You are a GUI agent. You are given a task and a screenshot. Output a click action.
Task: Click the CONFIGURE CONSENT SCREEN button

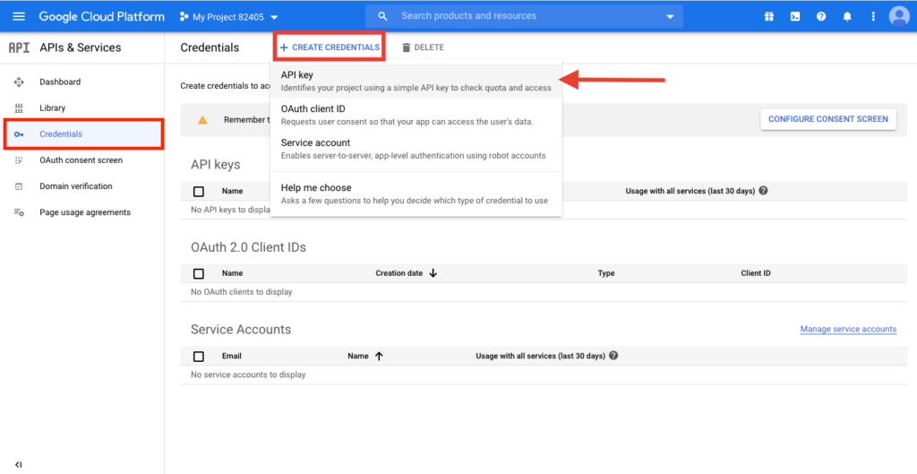point(828,119)
